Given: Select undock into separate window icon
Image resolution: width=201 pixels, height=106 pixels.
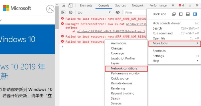Looking at the screenshot, I should (x=174, y=14).
